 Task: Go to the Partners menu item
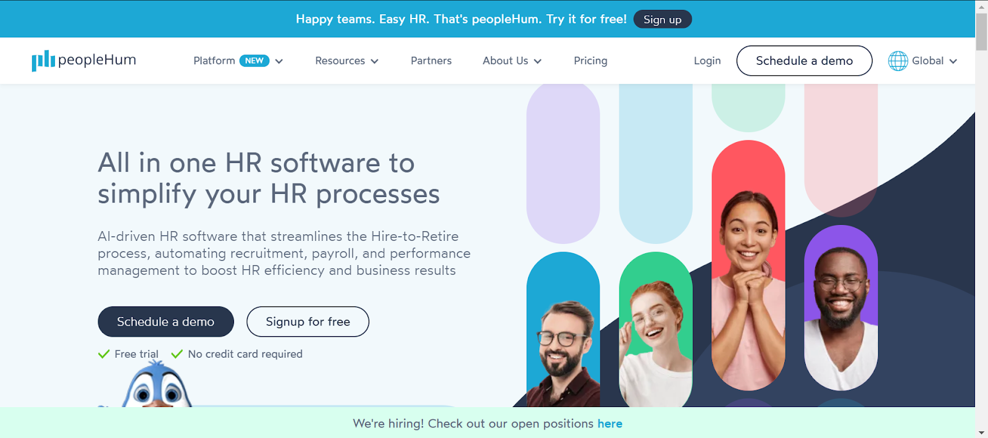[431, 61]
